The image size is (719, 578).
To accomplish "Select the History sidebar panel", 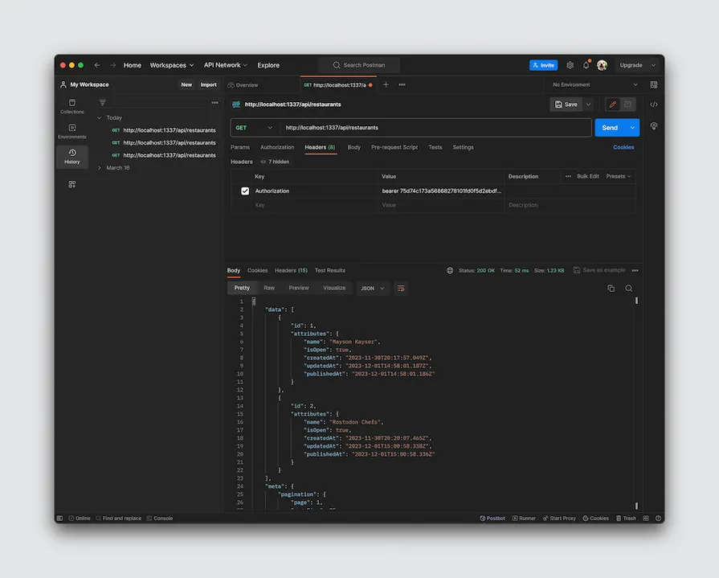I will click(71, 155).
